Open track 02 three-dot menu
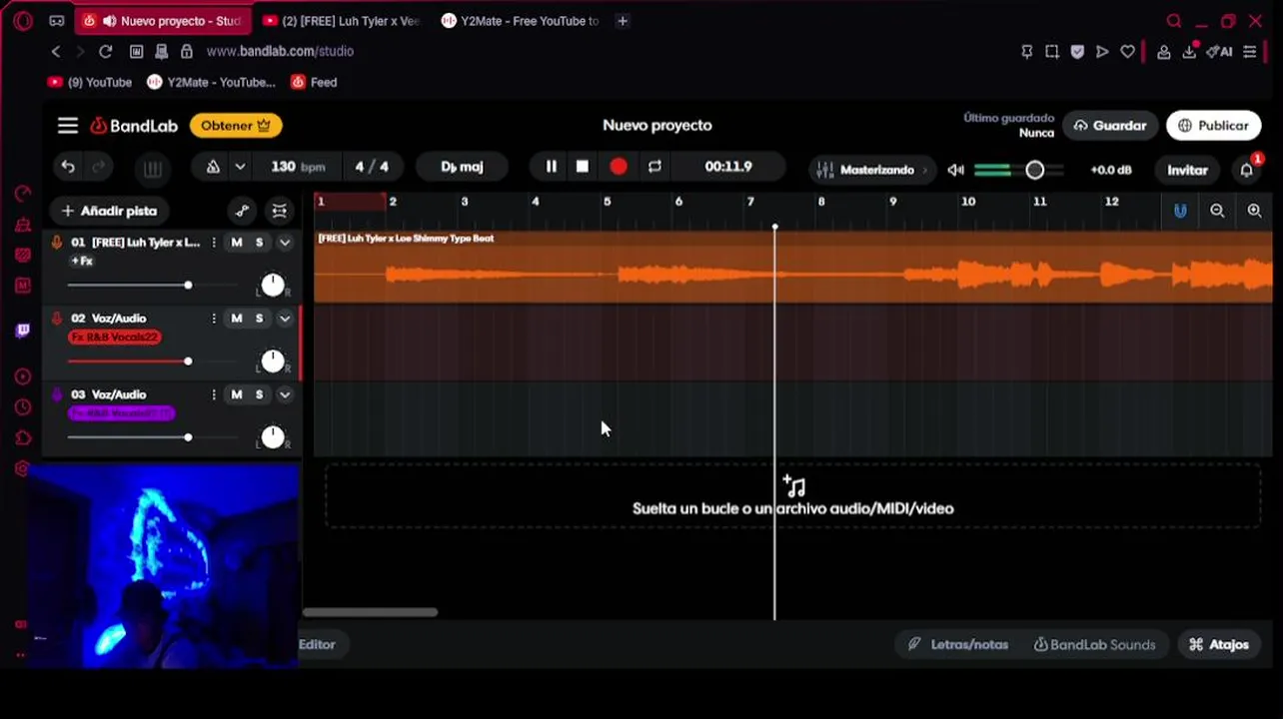Viewport: 1283px width, 719px height. [214, 319]
